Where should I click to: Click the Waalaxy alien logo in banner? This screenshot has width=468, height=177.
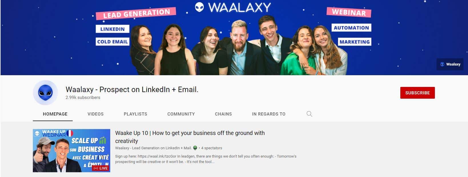point(199,7)
